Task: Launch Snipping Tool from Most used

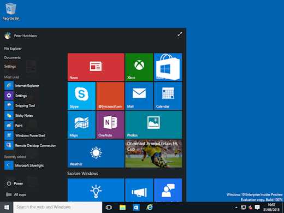Action: [x=20, y=105]
